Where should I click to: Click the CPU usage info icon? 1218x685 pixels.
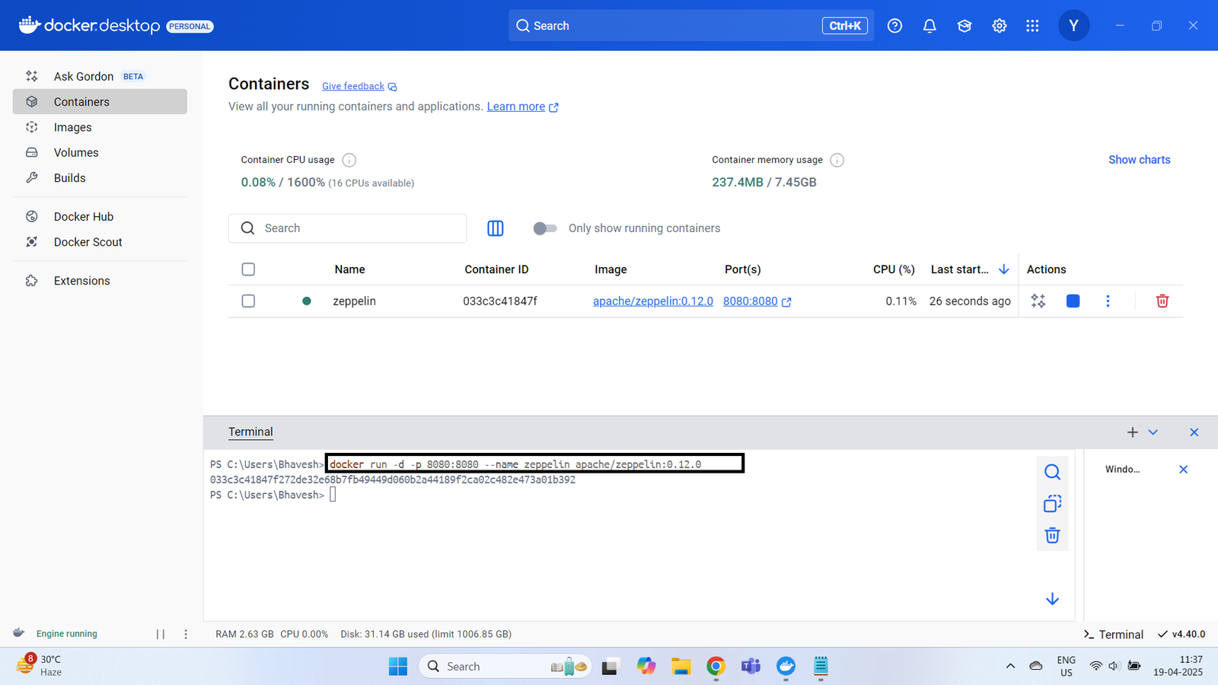349,160
